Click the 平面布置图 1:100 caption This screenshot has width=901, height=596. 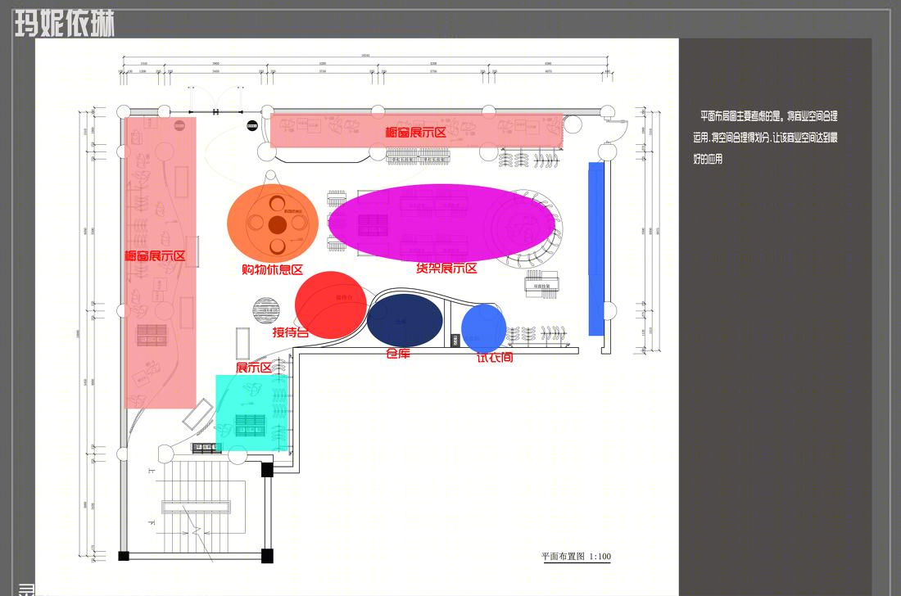(577, 557)
